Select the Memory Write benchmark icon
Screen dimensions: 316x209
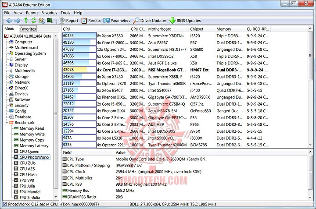click(16, 134)
